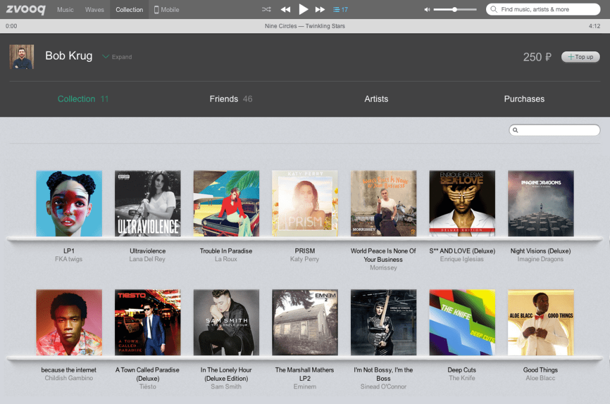Open The Knife Deep Cuts cover

[x=462, y=322]
